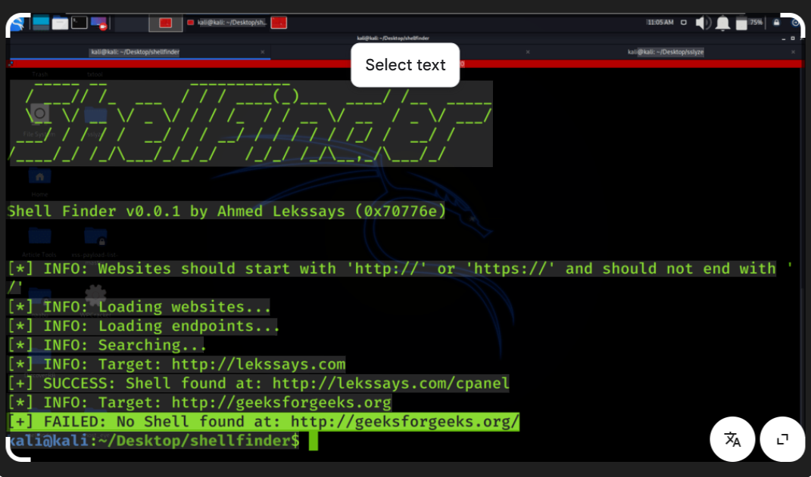Open the status menu circle icon top right
This screenshot has width=811, height=477.
point(795,23)
